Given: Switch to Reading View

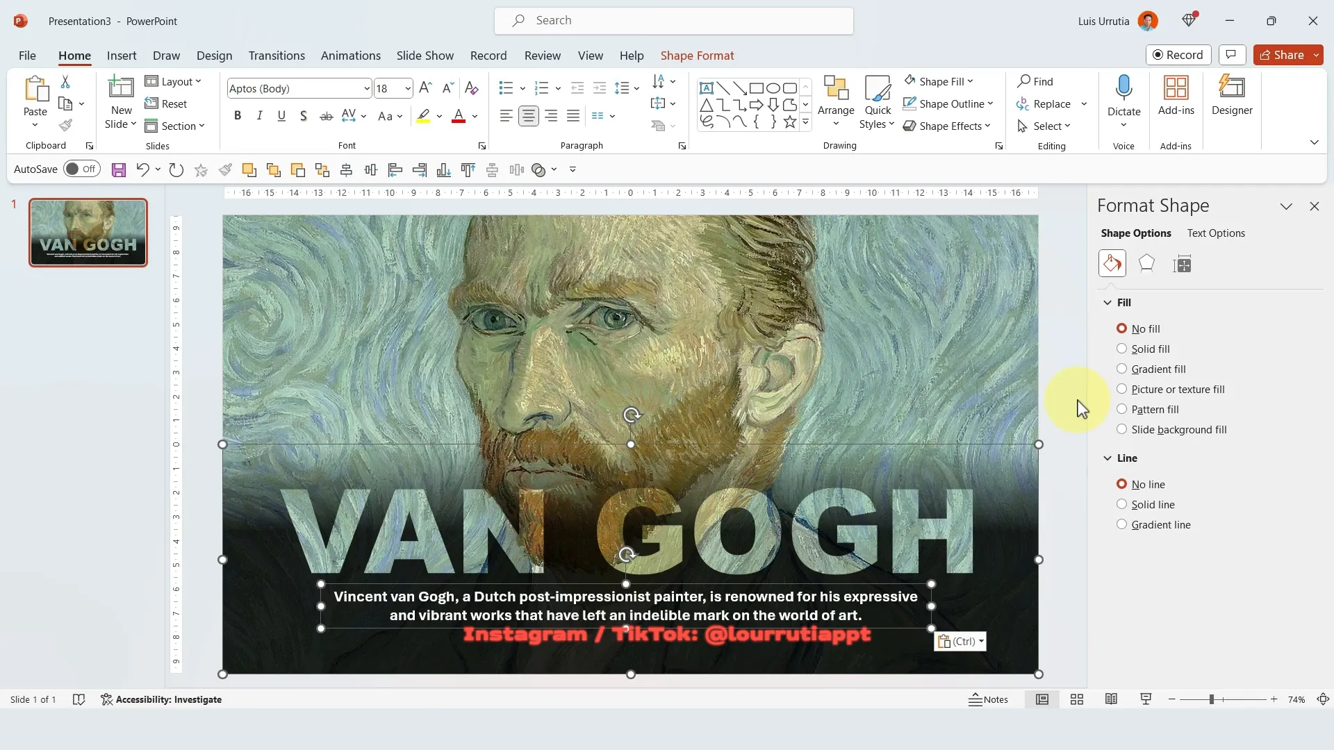Looking at the screenshot, I should [x=1111, y=699].
